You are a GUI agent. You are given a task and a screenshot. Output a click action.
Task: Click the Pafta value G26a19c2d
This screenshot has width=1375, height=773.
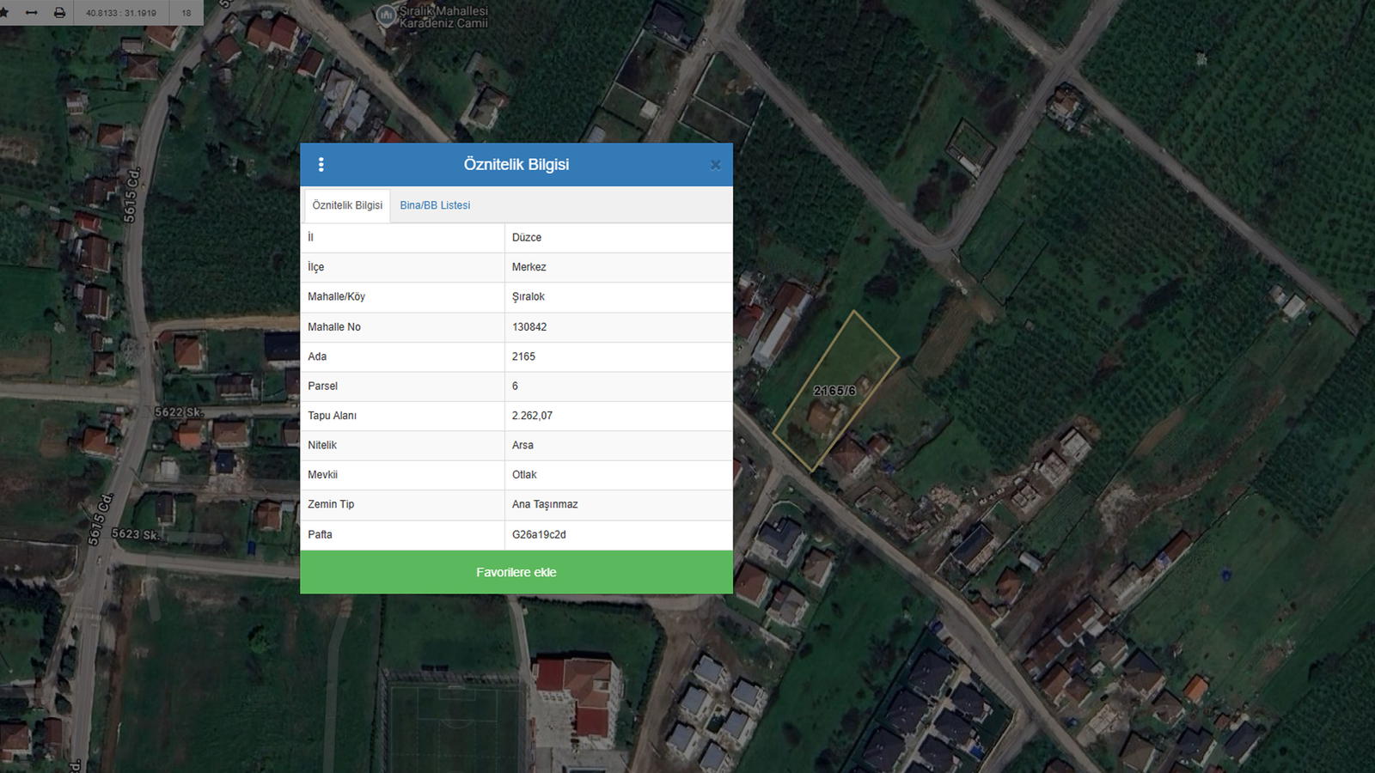pyautogui.click(x=539, y=534)
